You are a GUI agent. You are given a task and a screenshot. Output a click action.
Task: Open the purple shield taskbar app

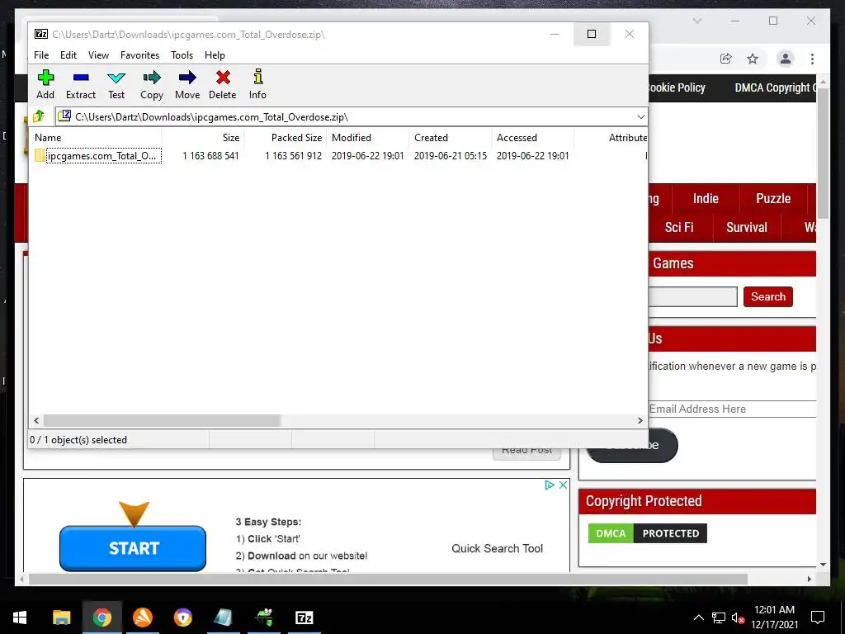pyautogui.click(x=182, y=617)
